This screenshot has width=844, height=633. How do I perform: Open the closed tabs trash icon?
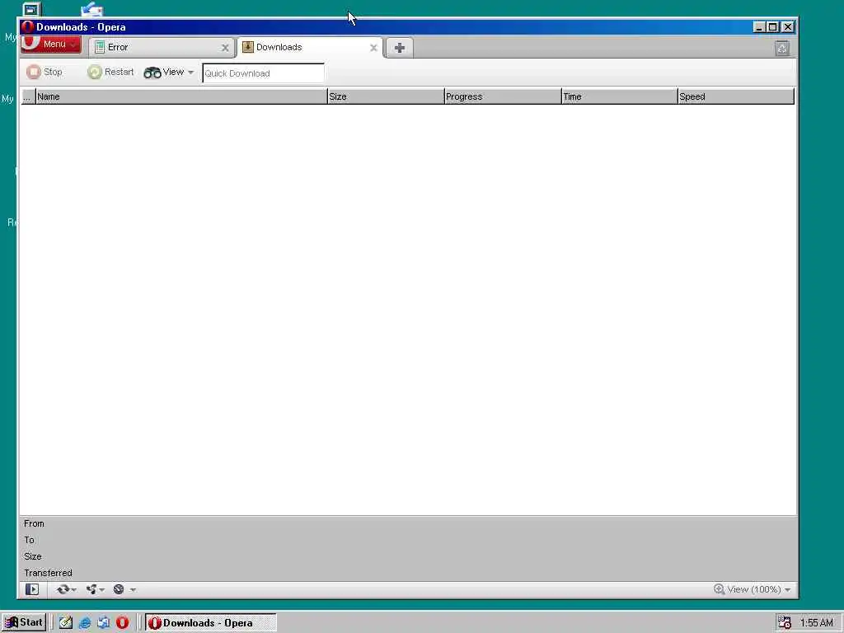tap(782, 49)
